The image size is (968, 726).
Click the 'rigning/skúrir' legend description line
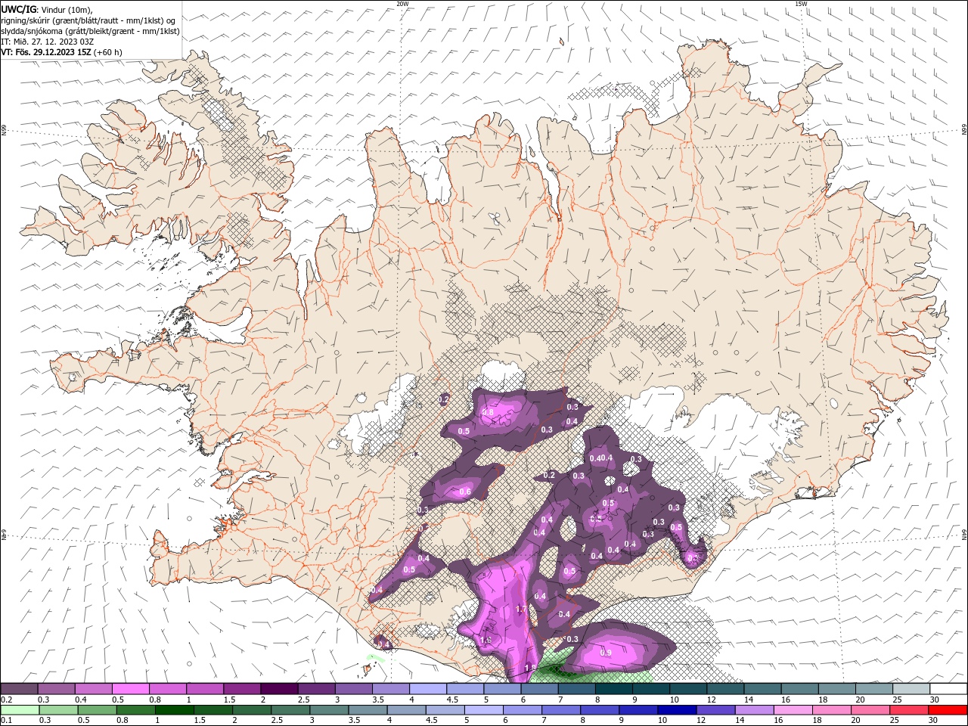[89, 20]
